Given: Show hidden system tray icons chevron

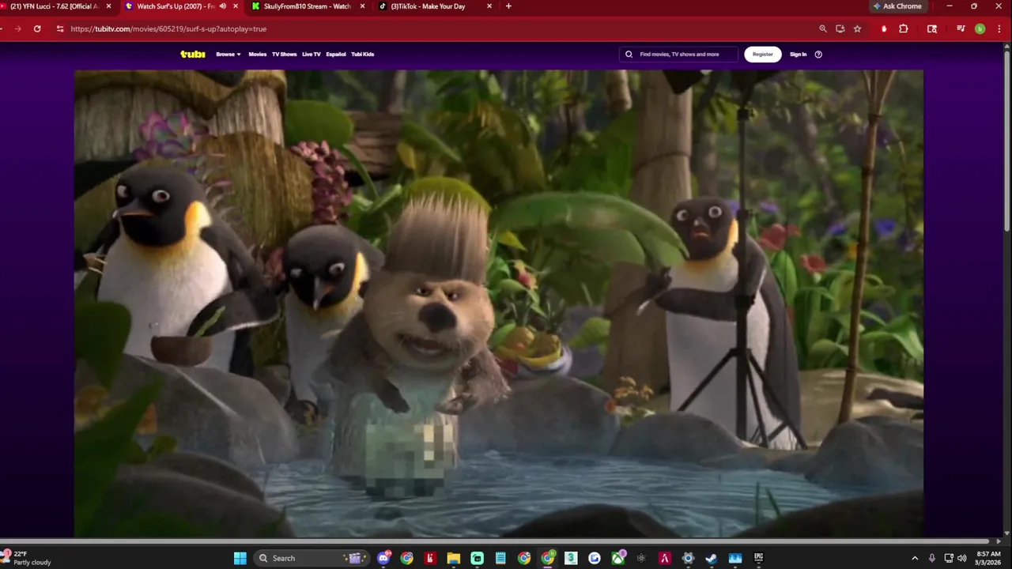Looking at the screenshot, I should click(915, 558).
